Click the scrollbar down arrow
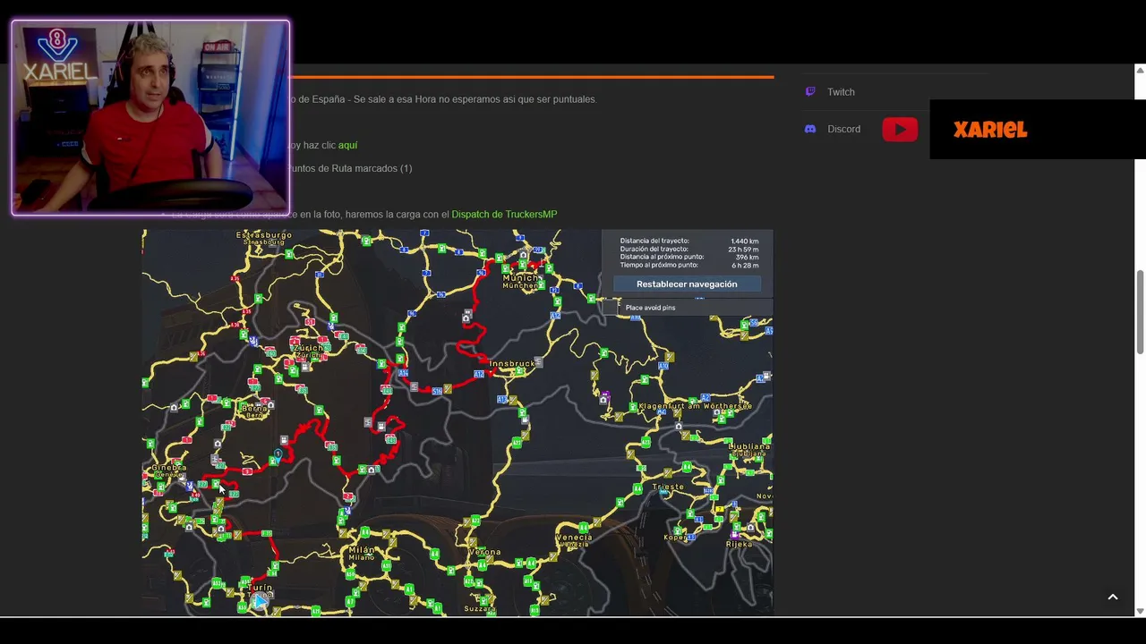The width and height of the screenshot is (1146, 644). coord(1140,611)
